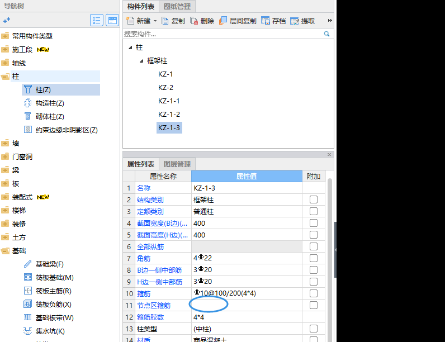Check 附加 box for 截面宽度(B边) row
The width and height of the screenshot is (445, 342).
pos(314,223)
